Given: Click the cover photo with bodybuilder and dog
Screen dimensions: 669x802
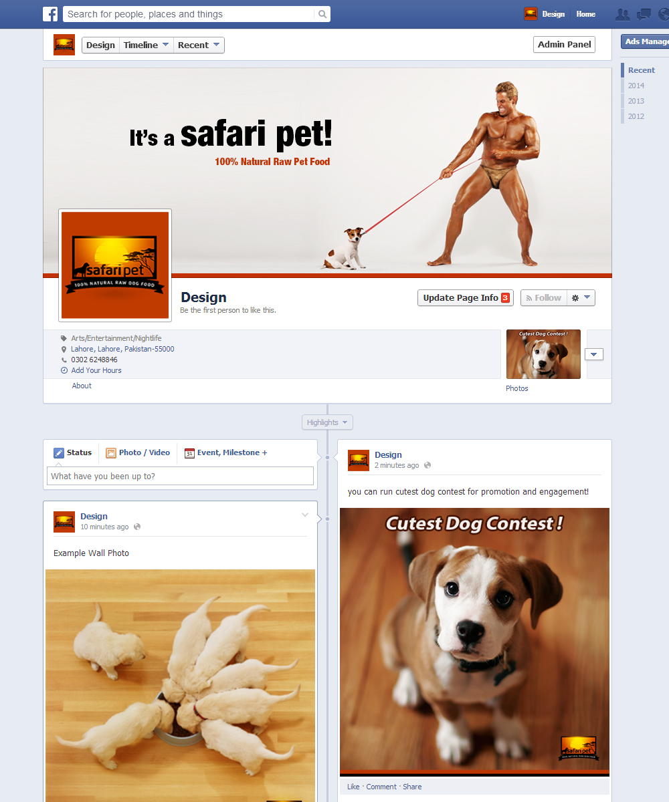Looking at the screenshot, I should click(x=327, y=172).
